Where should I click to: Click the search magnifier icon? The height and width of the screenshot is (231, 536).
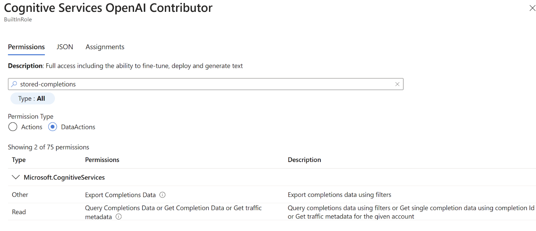click(x=14, y=84)
